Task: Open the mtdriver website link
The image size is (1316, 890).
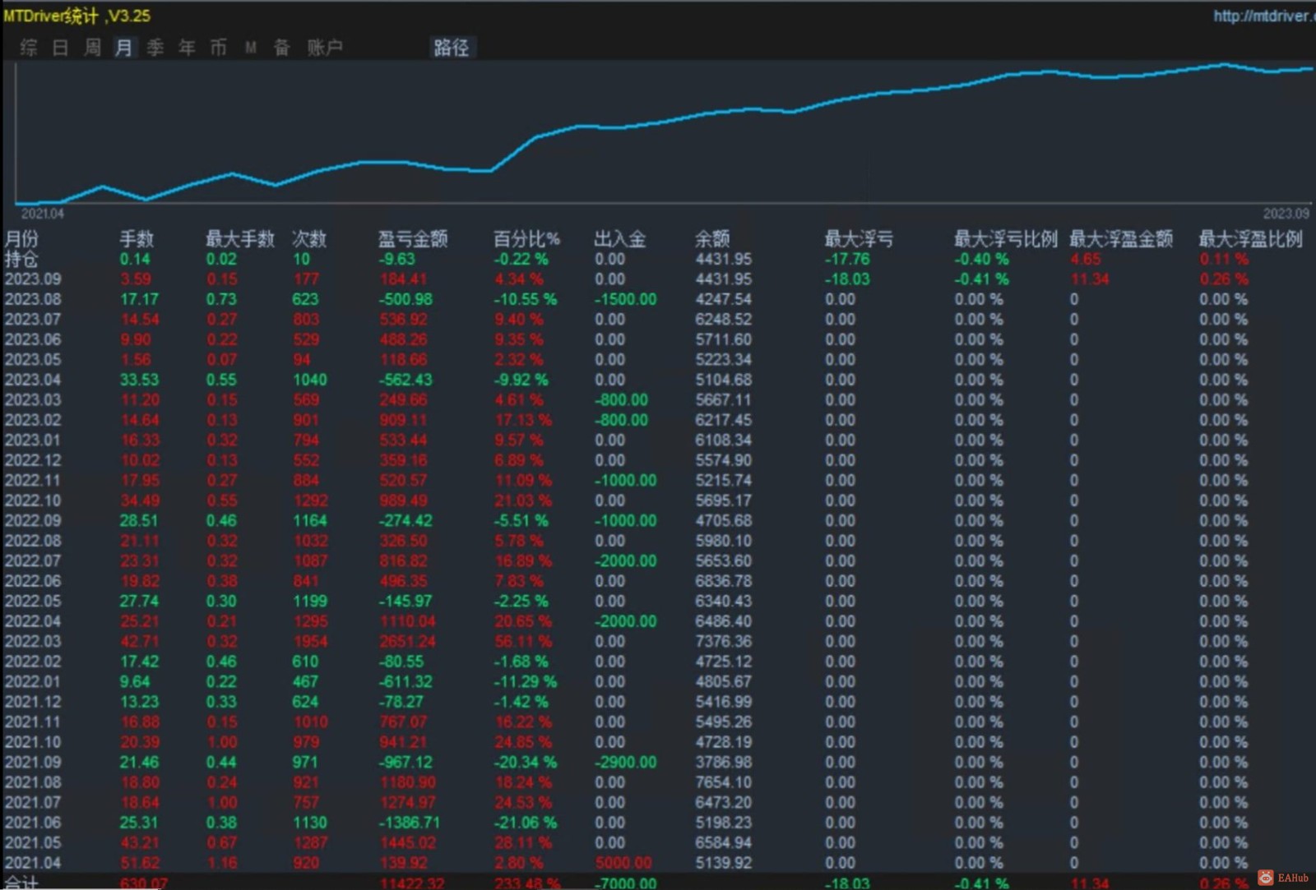Action: (x=1263, y=16)
